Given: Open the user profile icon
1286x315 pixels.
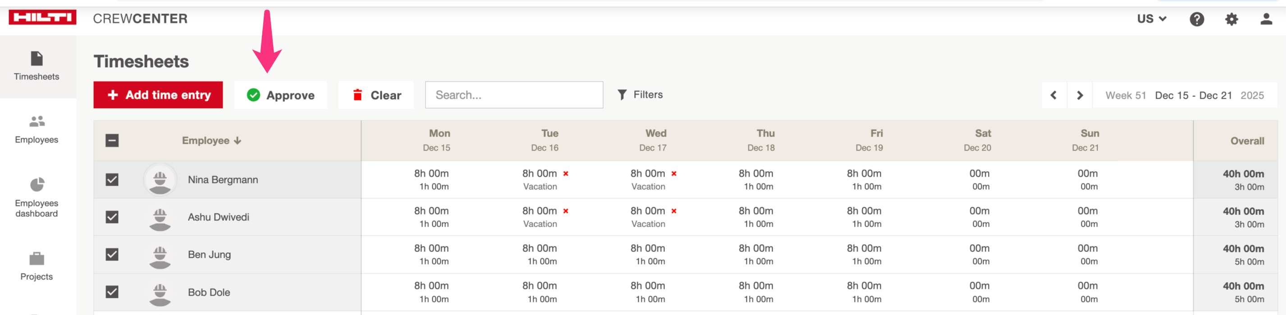Looking at the screenshot, I should tap(1266, 19).
